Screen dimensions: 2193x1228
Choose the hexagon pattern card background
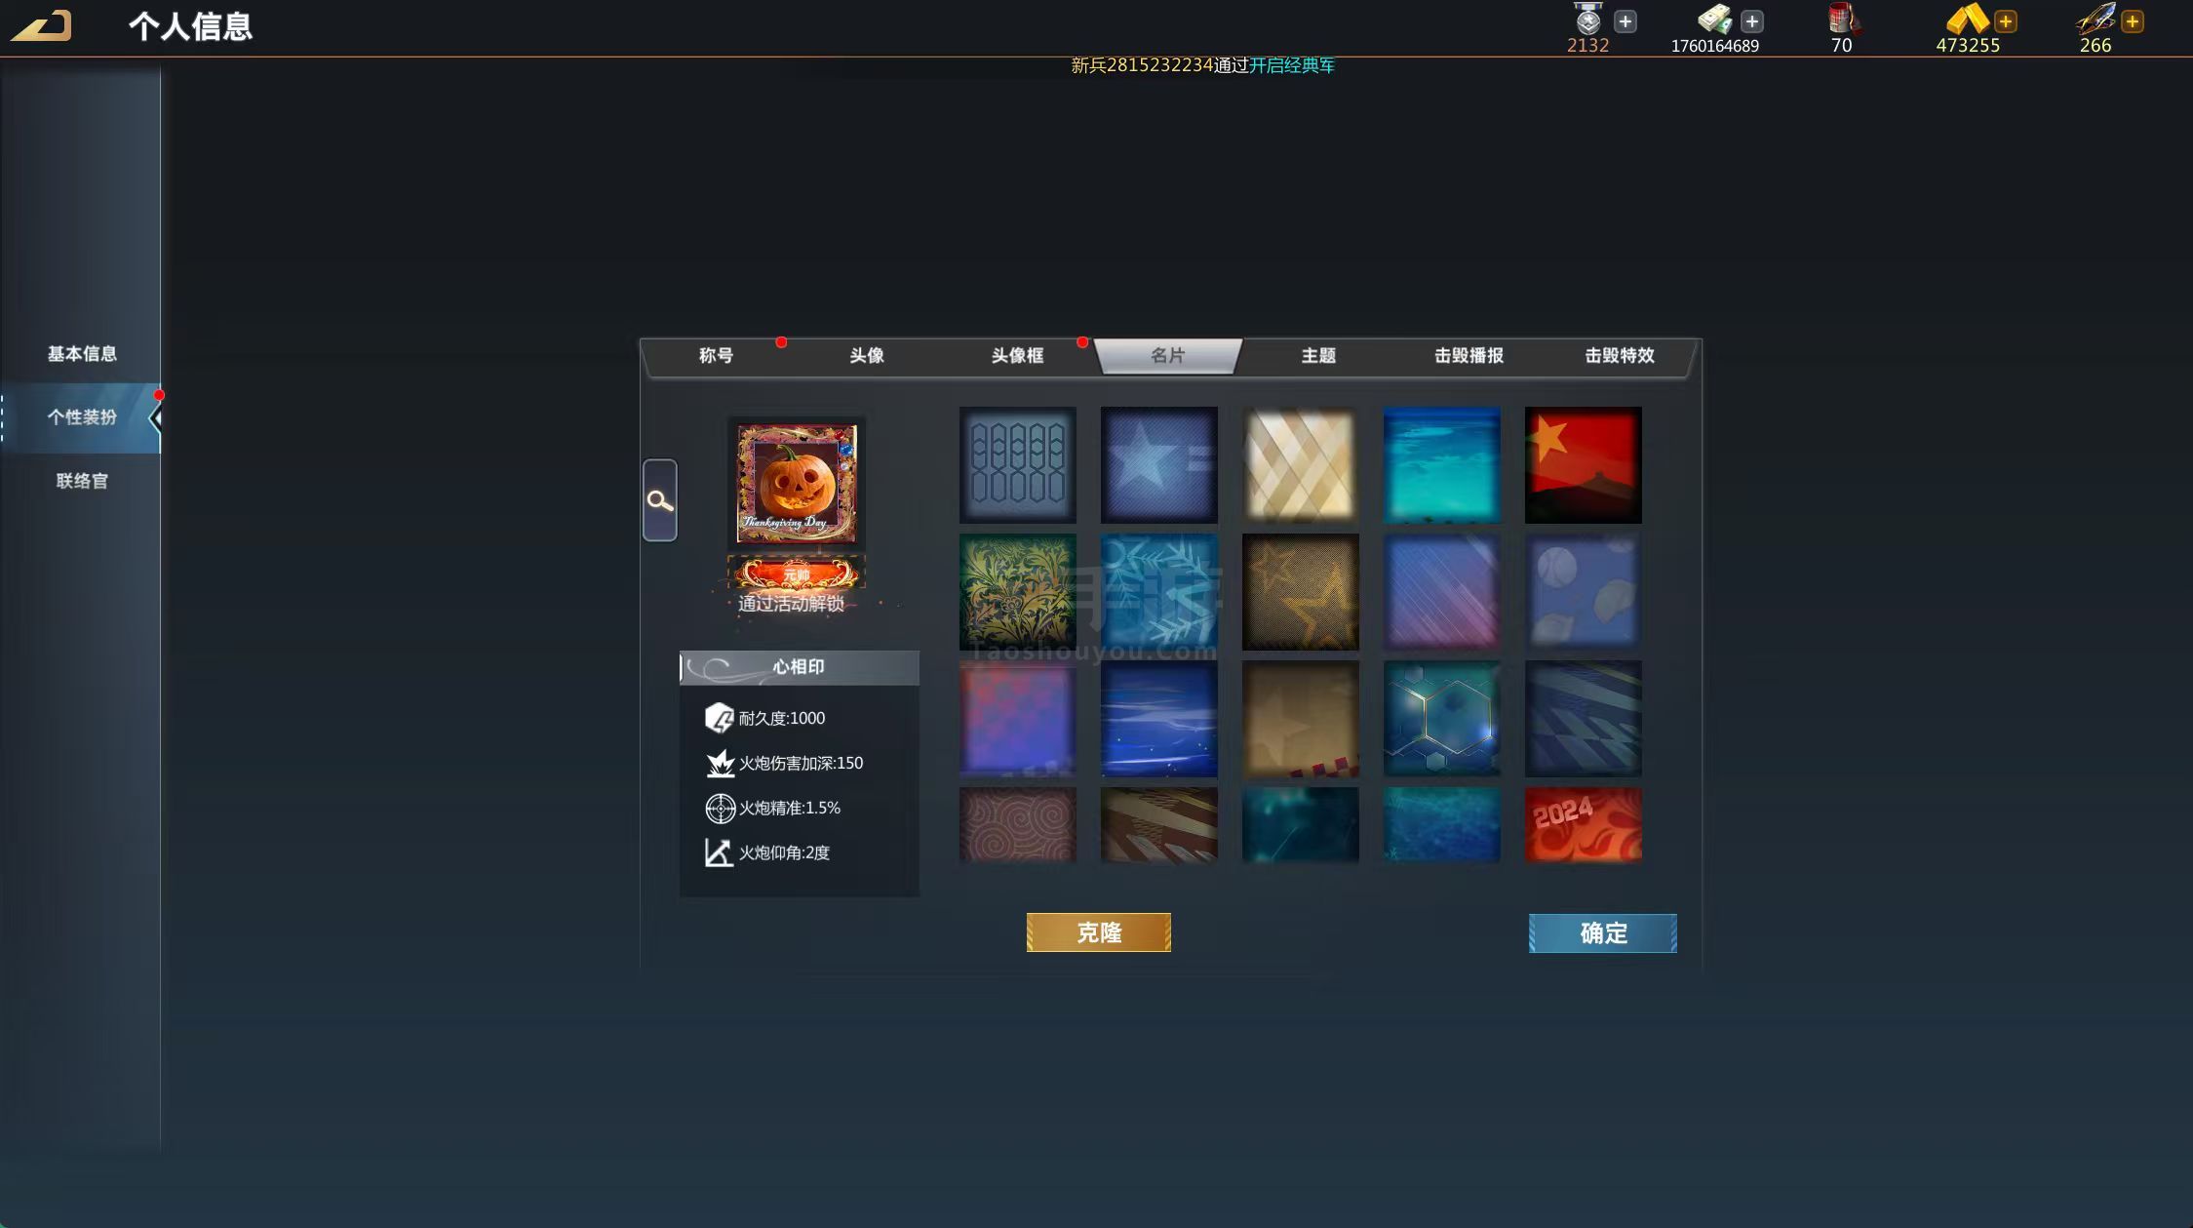click(1441, 719)
